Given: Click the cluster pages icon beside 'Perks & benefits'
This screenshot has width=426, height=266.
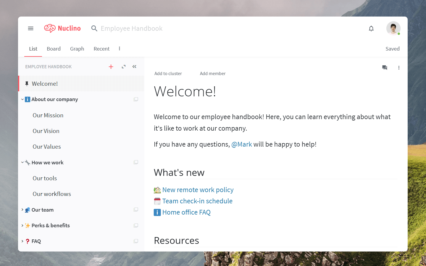Looking at the screenshot, I should [136, 225].
